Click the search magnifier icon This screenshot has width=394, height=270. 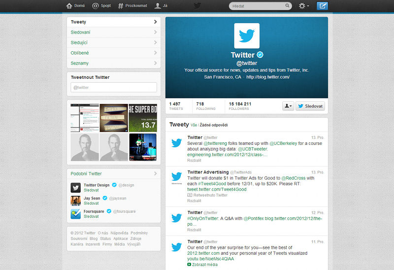point(287,5)
